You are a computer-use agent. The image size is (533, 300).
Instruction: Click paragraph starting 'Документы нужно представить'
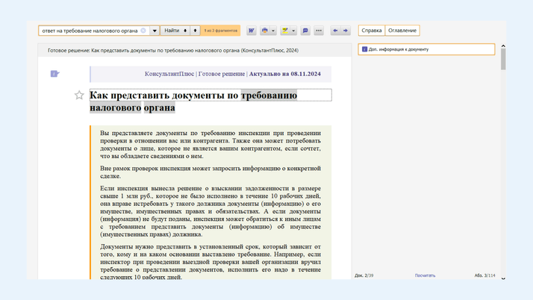tap(211, 262)
